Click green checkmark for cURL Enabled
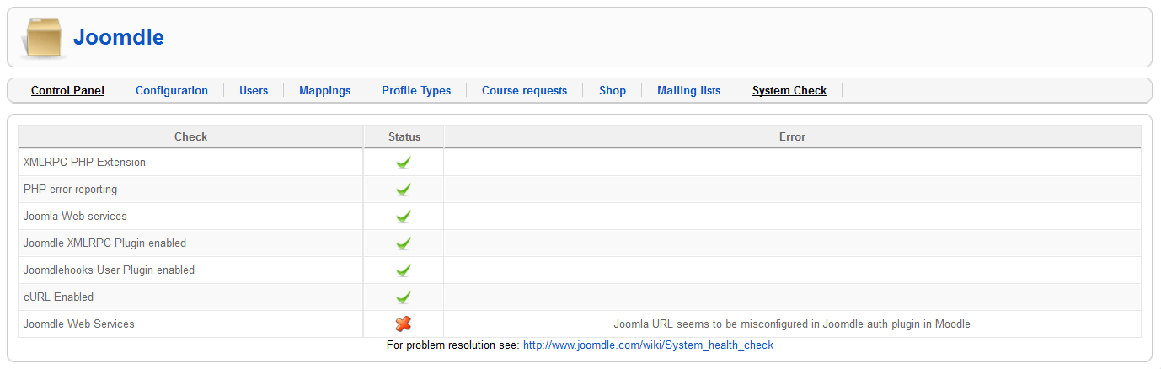The height and width of the screenshot is (369, 1161). [404, 297]
